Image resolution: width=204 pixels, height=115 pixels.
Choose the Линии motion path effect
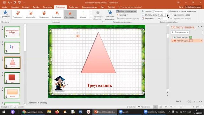(x=83, y=14)
